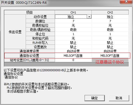This screenshot has width=133, height=105.
Task: Click the 确定 button
Action: coord(95,98)
